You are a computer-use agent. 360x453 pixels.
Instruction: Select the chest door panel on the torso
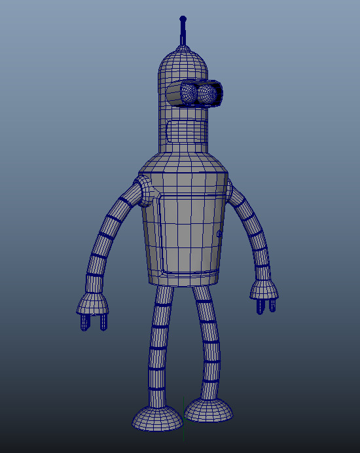tap(189, 234)
